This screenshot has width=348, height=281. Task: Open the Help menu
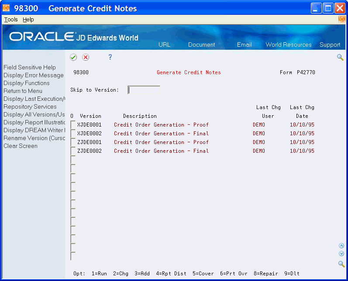point(28,20)
